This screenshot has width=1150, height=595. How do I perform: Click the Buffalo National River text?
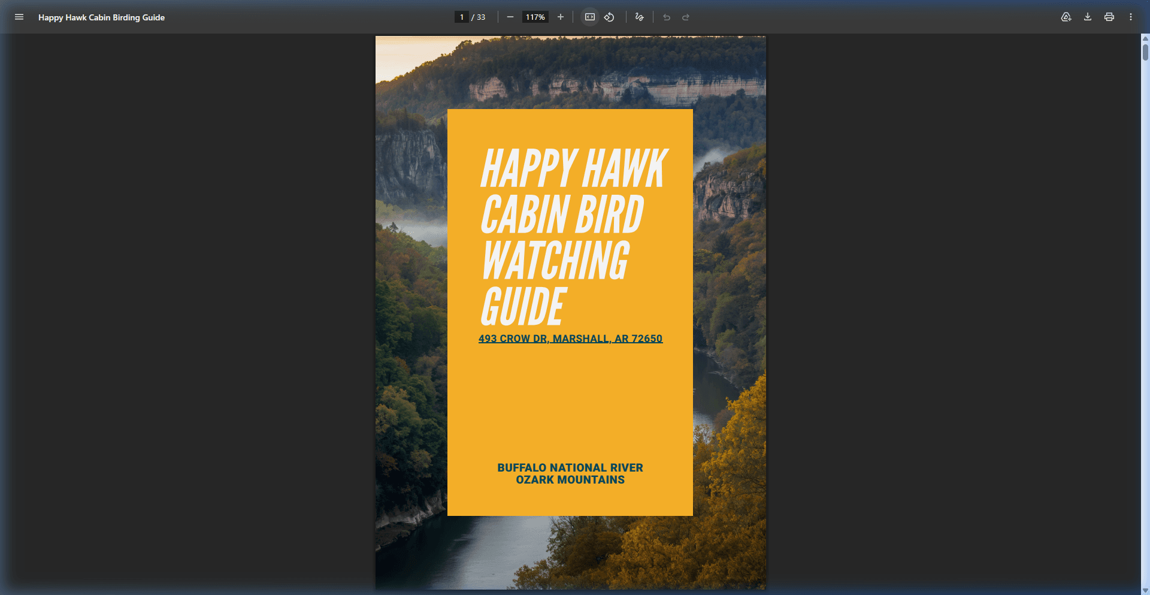[x=570, y=467]
